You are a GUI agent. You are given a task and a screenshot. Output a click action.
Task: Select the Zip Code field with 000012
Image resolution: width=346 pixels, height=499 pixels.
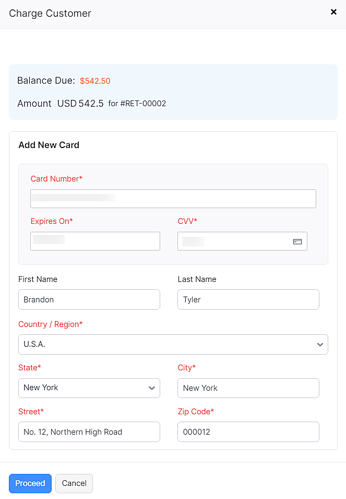[248, 432]
